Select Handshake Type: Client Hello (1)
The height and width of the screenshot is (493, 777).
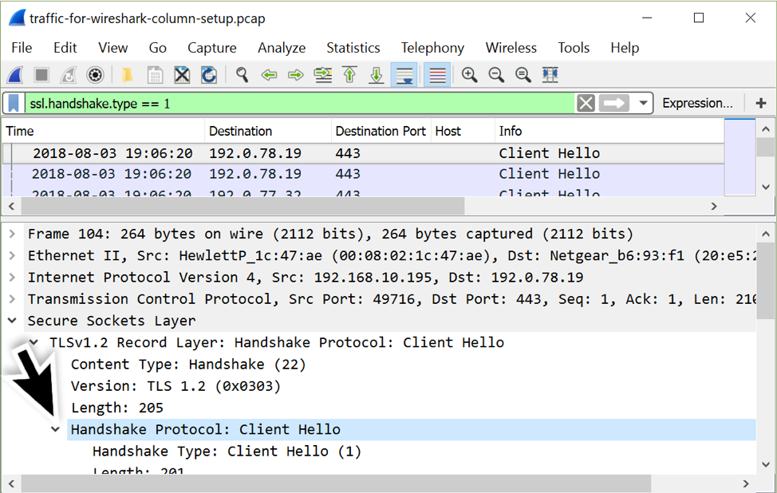(227, 452)
